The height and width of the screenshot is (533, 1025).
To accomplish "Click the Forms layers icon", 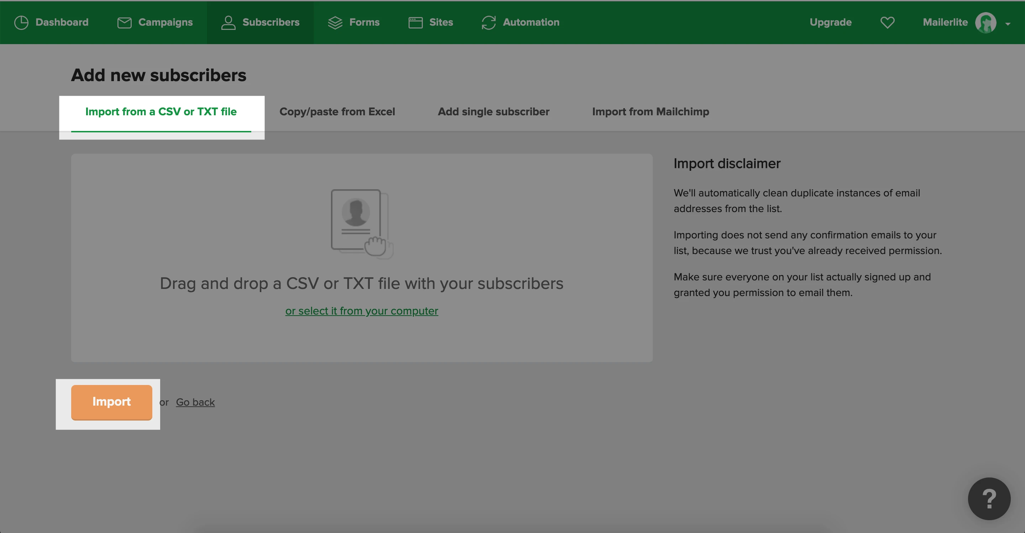I will [x=335, y=23].
